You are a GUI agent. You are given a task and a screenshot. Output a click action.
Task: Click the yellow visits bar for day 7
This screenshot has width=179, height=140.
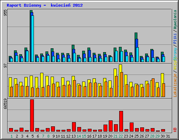pos(41,85)
